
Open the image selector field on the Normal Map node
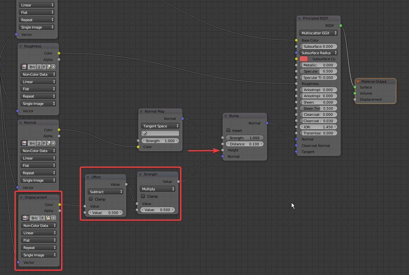pos(160,133)
